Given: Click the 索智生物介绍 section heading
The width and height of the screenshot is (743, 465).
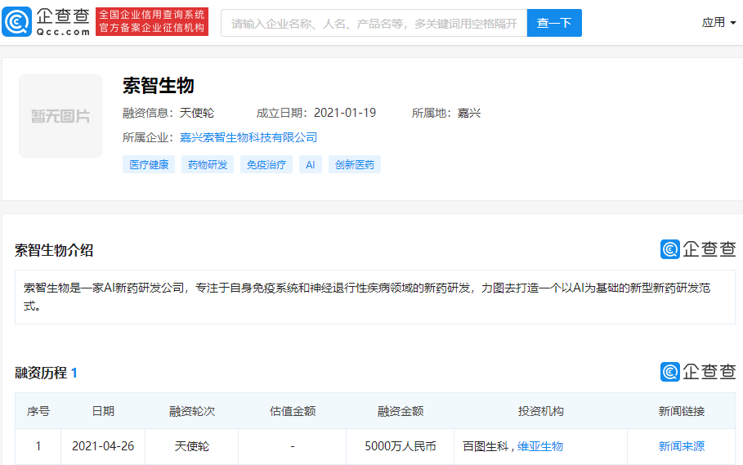Looking at the screenshot, I should (54, 250).
